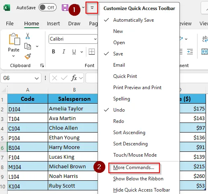Image resolution: width=208 pixels, height=194 pixels.
Task: Uncheck Undo in Customize menu
Action: 139,110
